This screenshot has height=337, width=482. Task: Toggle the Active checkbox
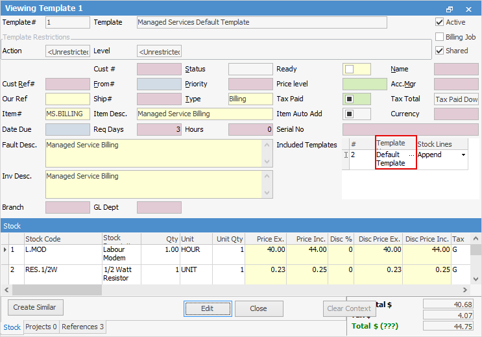coord(440,22)
